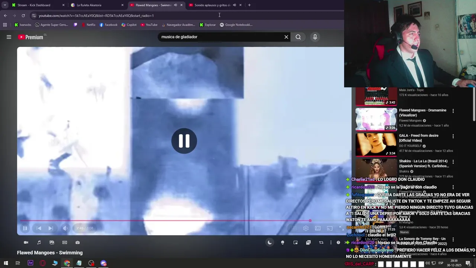Skip to the next track in player
The width and height of the screenshot is (476, 268).
51,228
